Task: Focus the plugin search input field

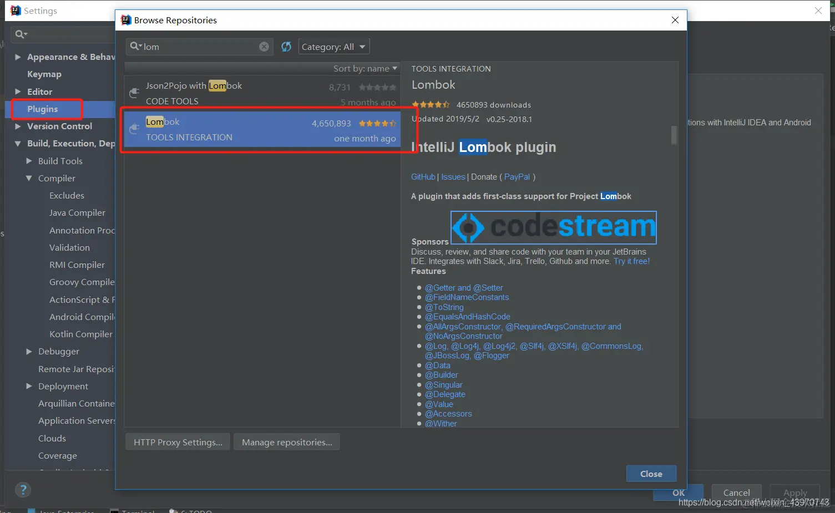Action: point(200,47)
